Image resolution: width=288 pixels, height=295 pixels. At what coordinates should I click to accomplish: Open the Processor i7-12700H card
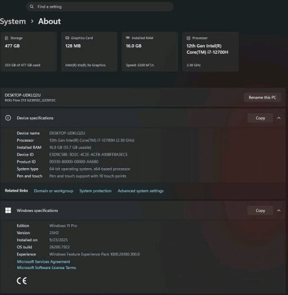(x=211, y=51)
